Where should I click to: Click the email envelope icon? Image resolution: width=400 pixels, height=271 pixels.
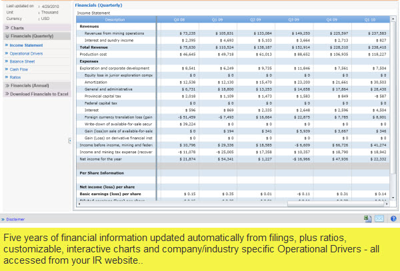379,218
